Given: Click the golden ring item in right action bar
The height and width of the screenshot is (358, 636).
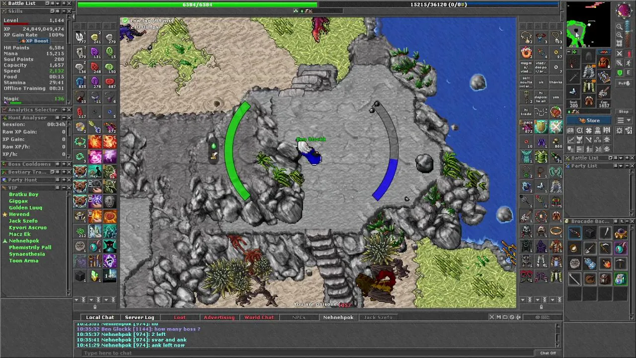Looking at the screenshot, I should click(556, 232).
